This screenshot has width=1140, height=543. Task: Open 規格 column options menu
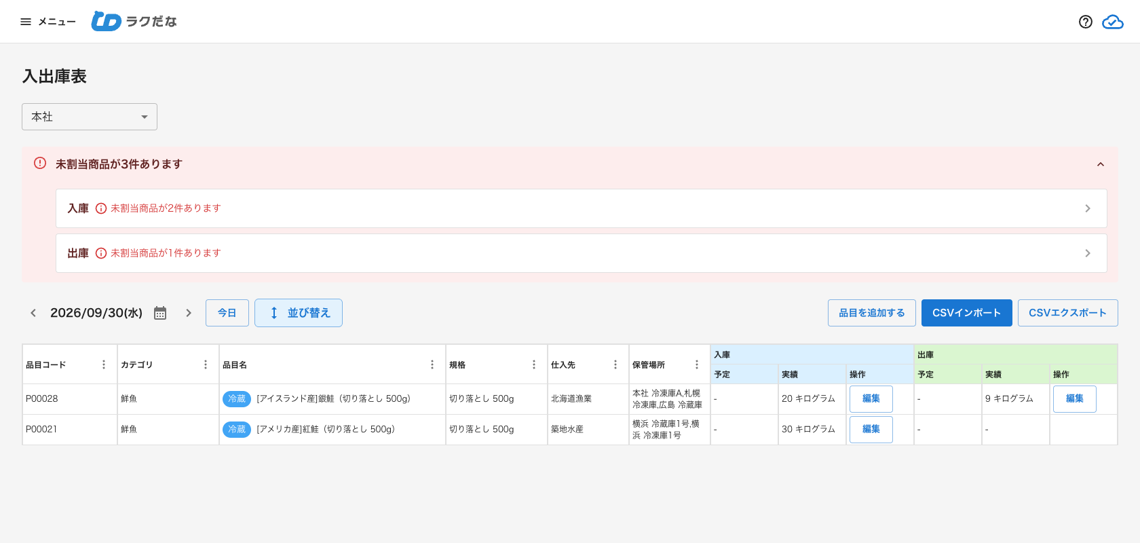pos(534,364)
